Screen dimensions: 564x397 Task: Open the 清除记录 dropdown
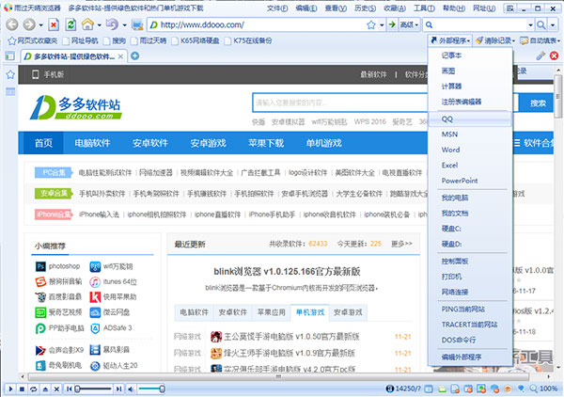(x=495, y=40)
